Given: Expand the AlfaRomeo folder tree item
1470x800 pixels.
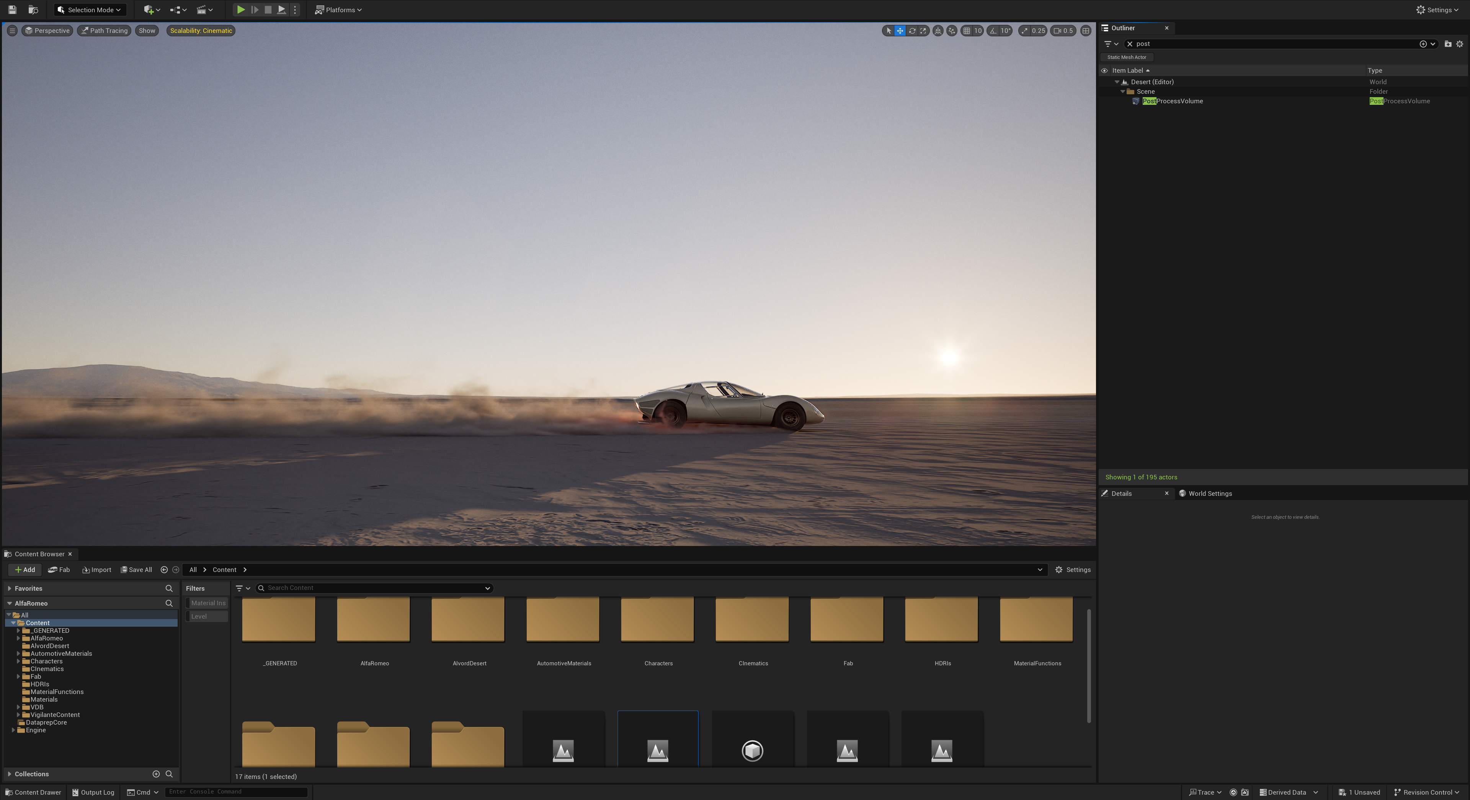Looking at the screenshot, I should [18, 638].
